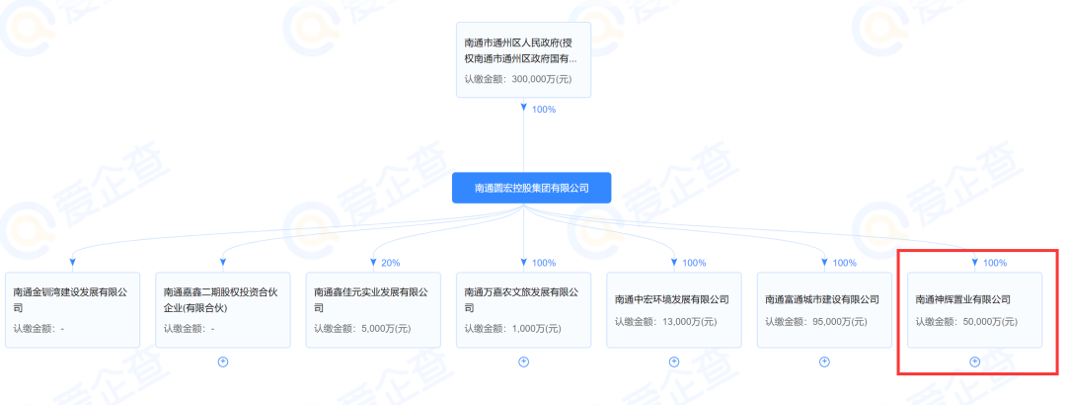1066x405 pixels.
Task: Expand 南通嘉鑫二期股权投资合伙企业 subsidiaries with plus icon
Action: [223, 362]
